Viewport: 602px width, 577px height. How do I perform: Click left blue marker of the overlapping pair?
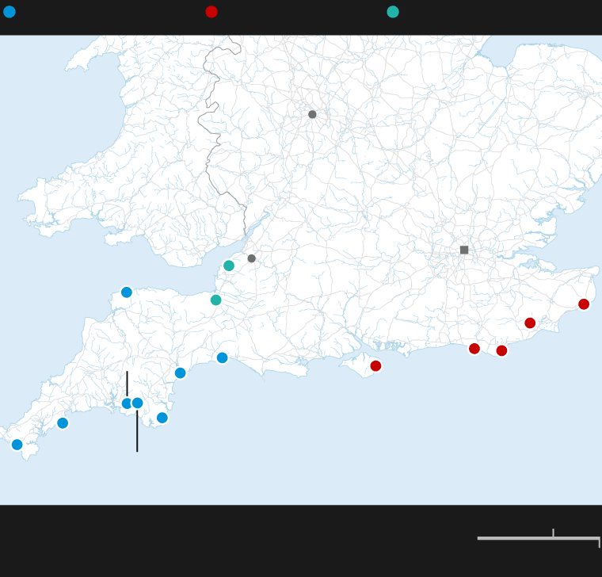coord(126,403)
